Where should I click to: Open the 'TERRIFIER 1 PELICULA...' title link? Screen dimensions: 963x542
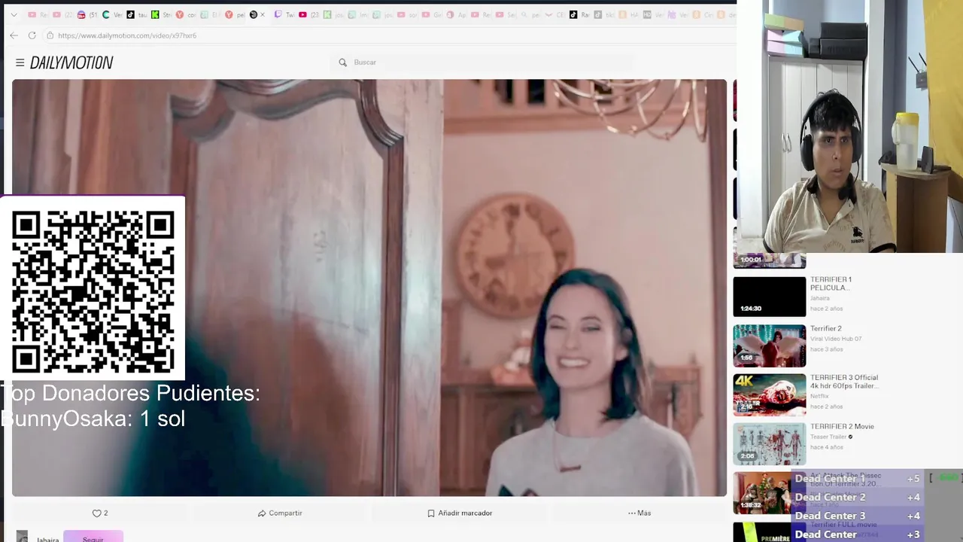831,283
